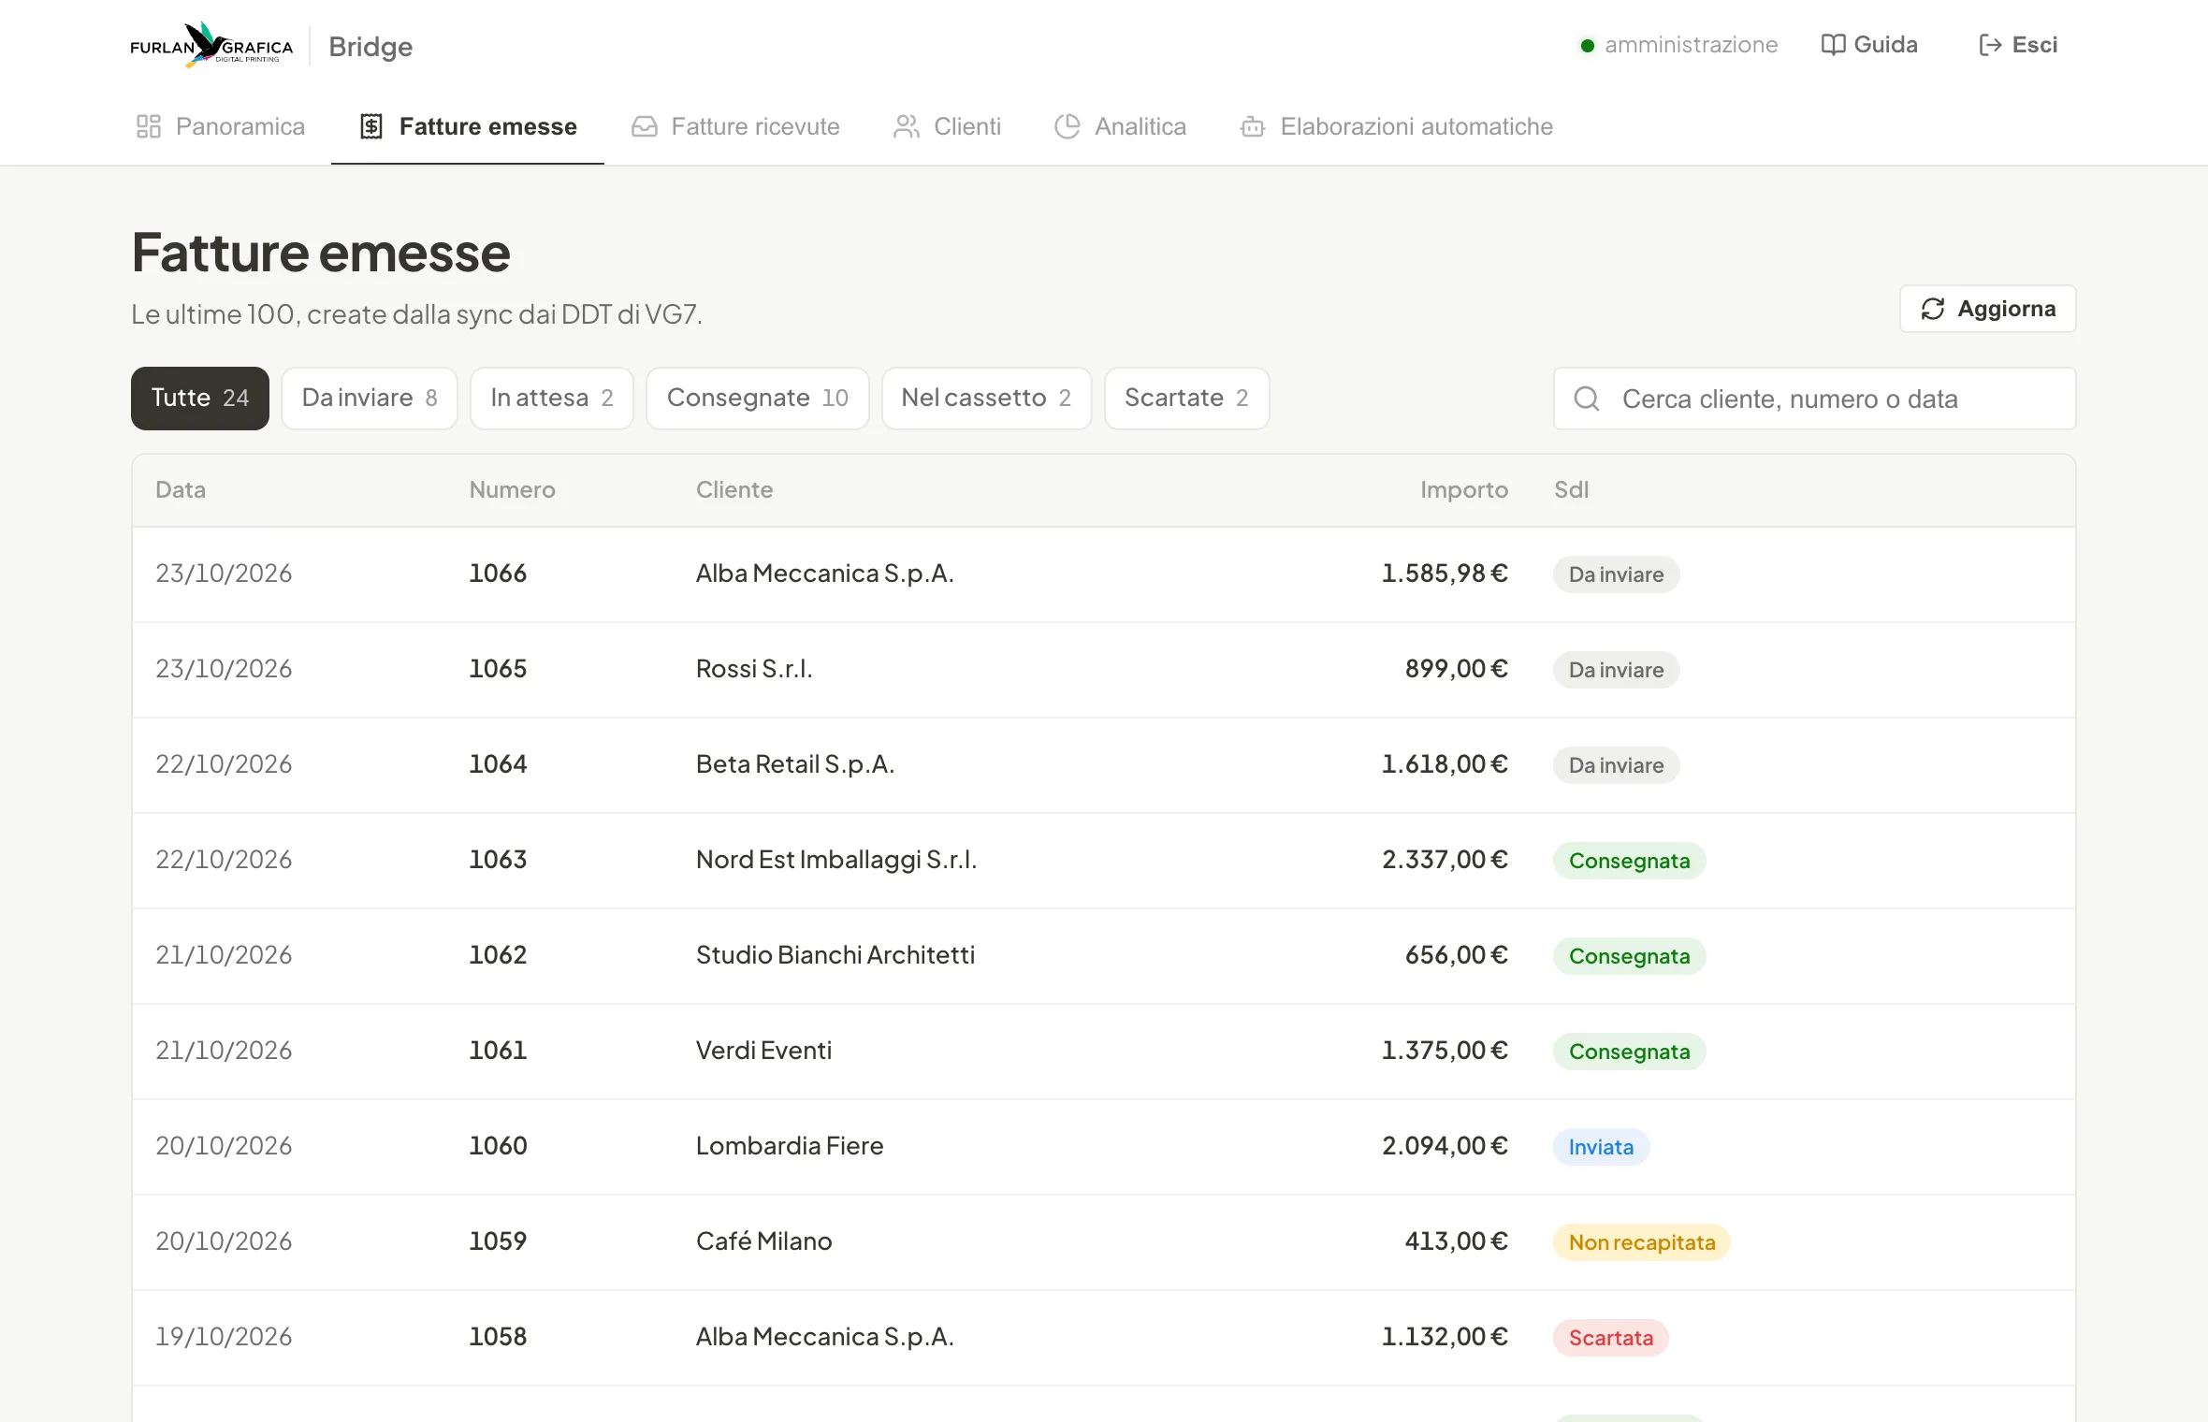Click amount 1.375,00 € for Verdi Eventi
Image resolution: width=2208 pixels, height=1422 pixels.
click(1445, 1050)
